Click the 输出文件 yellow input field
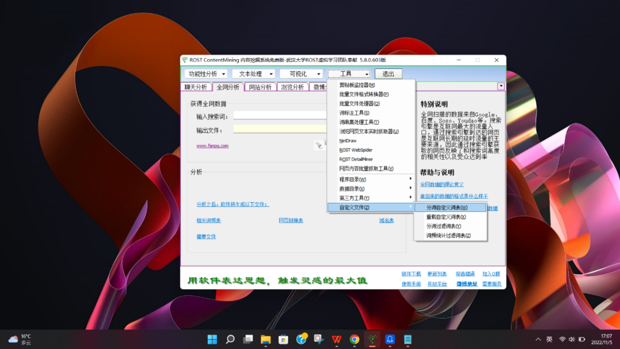The height and width of the screenshot is (349, 620). [x=280, y=129]
